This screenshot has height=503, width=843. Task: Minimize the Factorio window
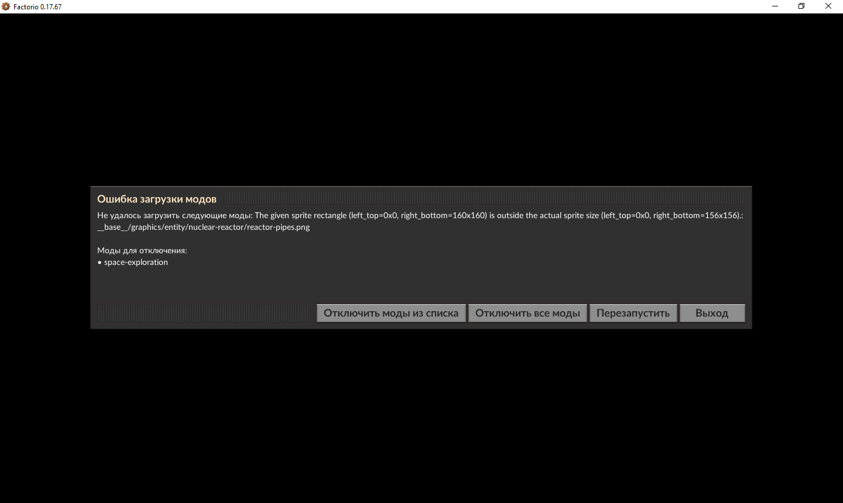(775, 6)
